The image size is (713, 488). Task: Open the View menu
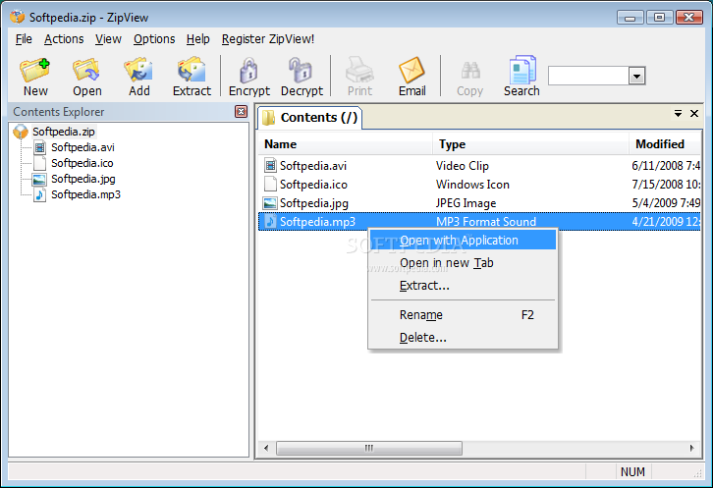tap(108, 39)
